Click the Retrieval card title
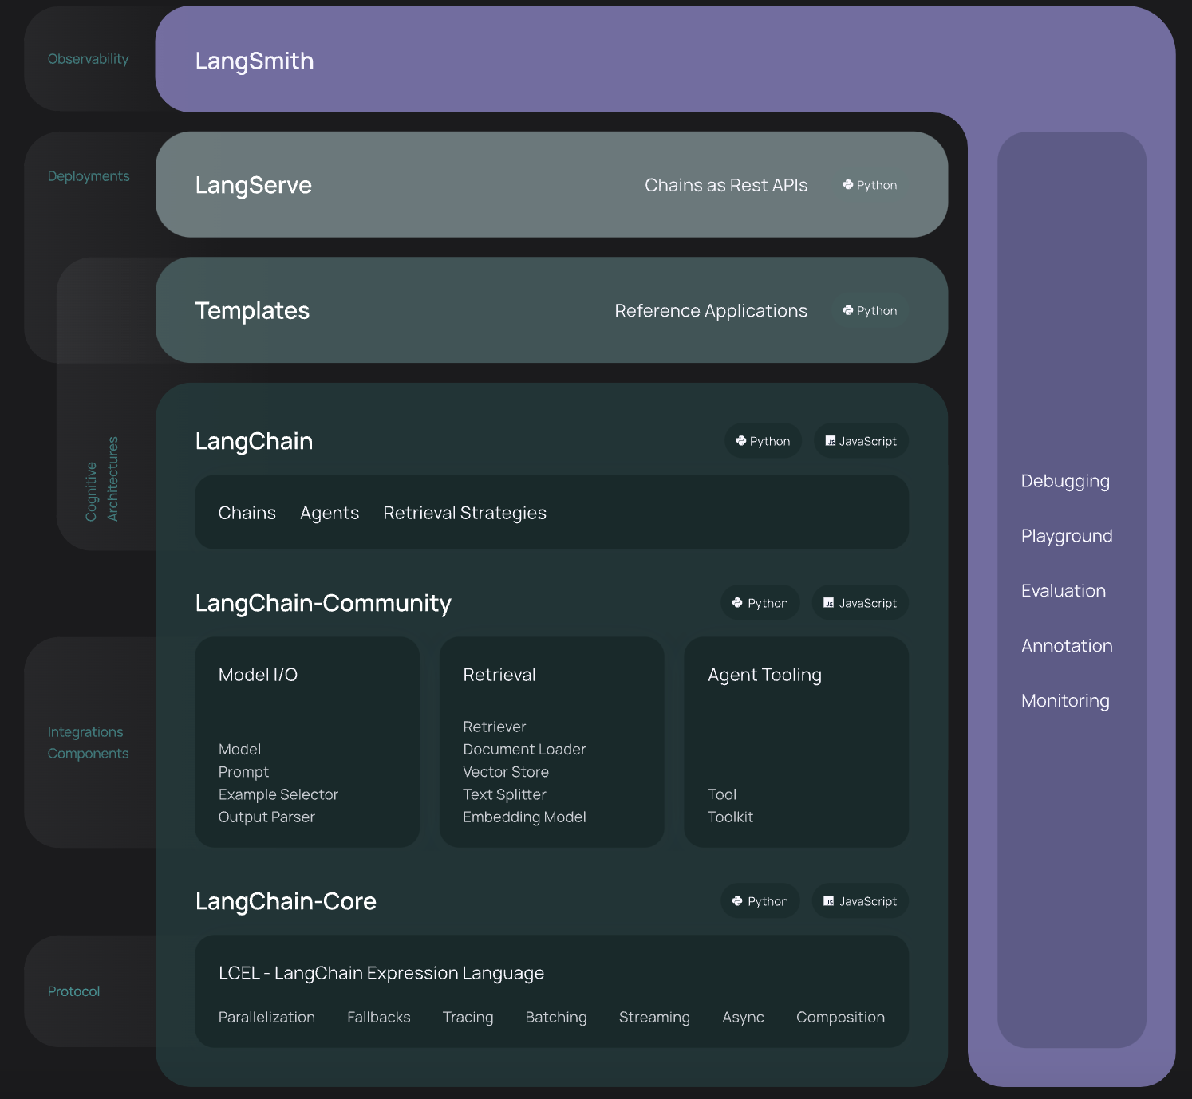Screen dimensions: 1192x1099 499,675
